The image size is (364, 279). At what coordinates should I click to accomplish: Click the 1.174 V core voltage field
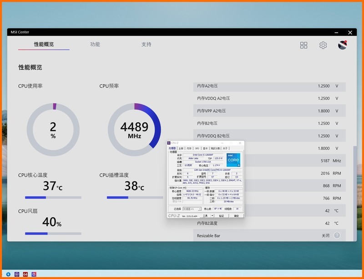coord(217,165)
